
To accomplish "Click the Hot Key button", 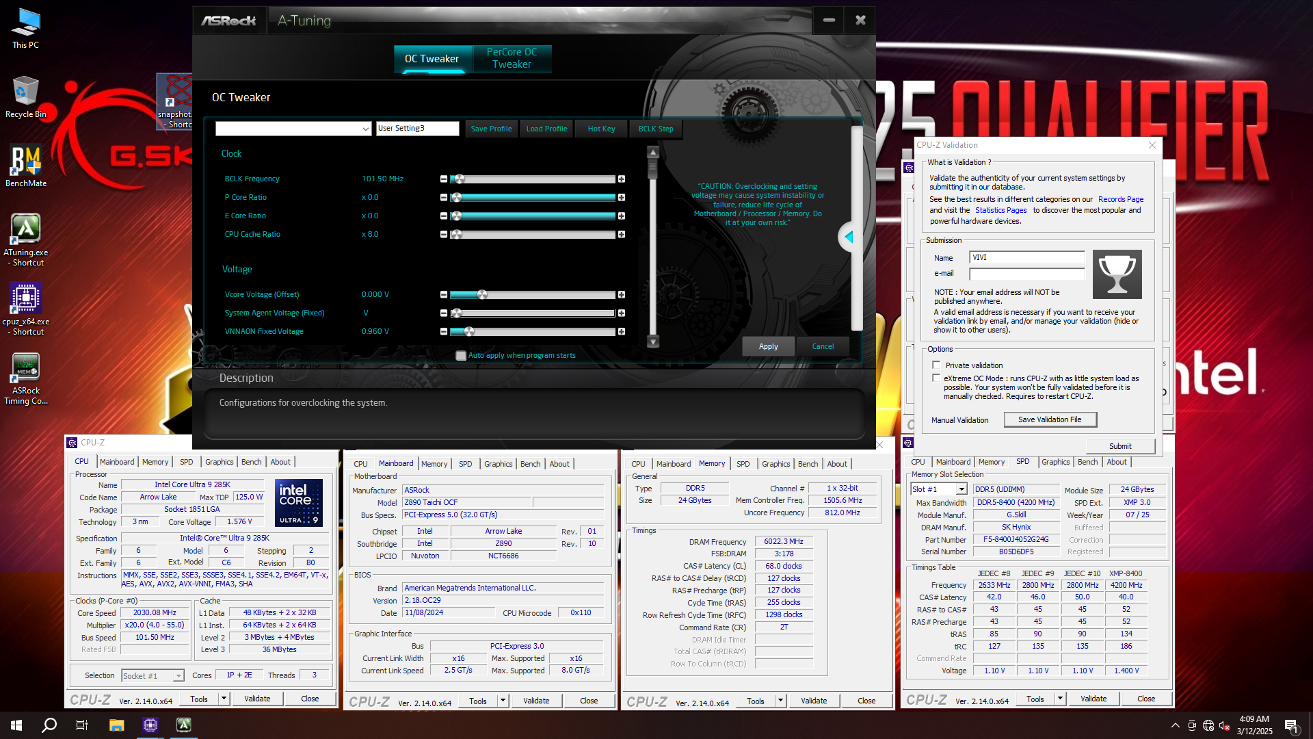I will [x=601, y=129].
